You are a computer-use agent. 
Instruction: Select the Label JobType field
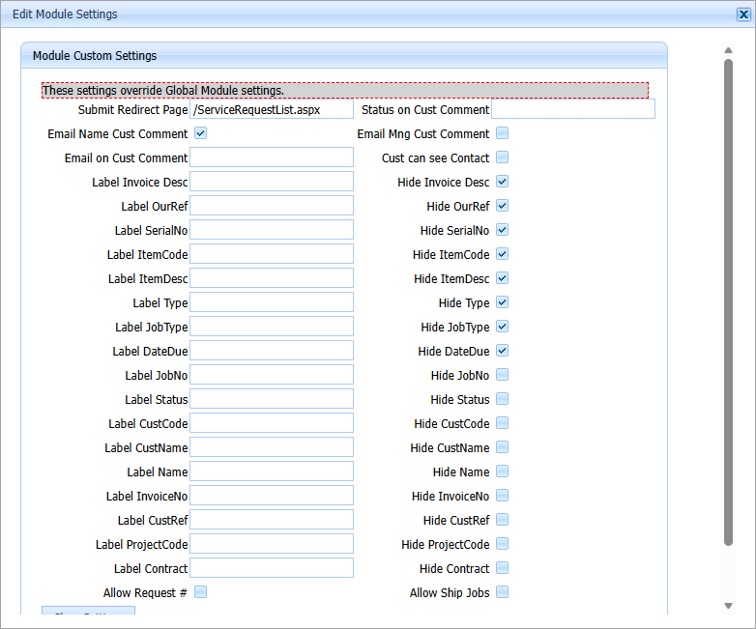pyautogui.click(x=272, y=327)
